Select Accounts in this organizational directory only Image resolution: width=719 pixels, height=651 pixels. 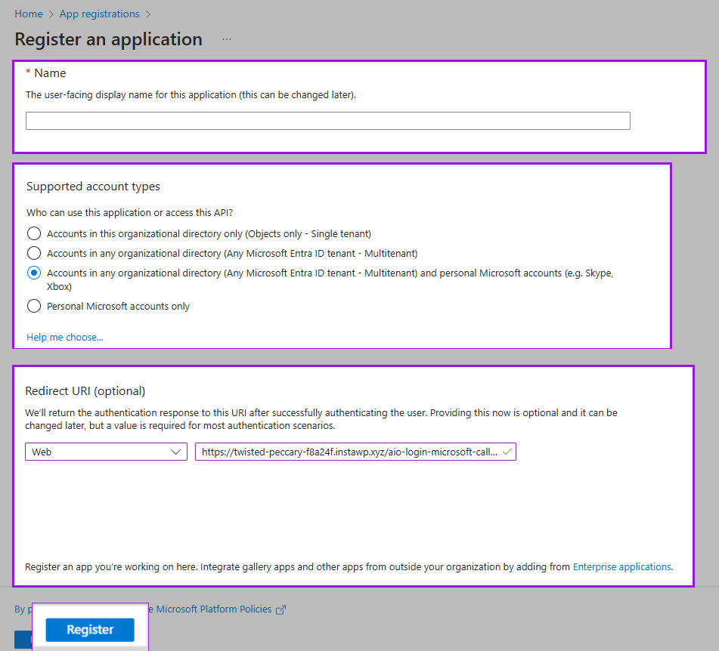coord(34,233)
